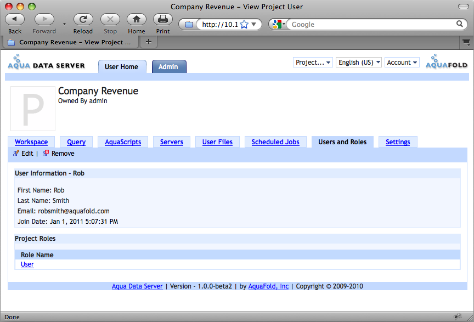The width and height of the screenshot is (474, 322).
Task: Open the User Files tab
Action: [217, 142]
